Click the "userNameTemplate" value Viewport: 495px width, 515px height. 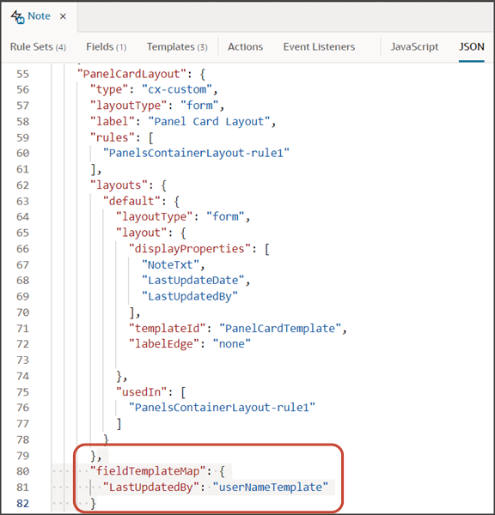(x=271, y=487)
